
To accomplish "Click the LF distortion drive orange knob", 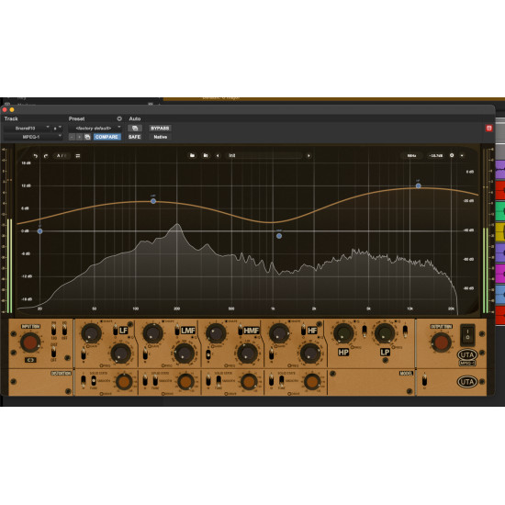I will [124, 382].
